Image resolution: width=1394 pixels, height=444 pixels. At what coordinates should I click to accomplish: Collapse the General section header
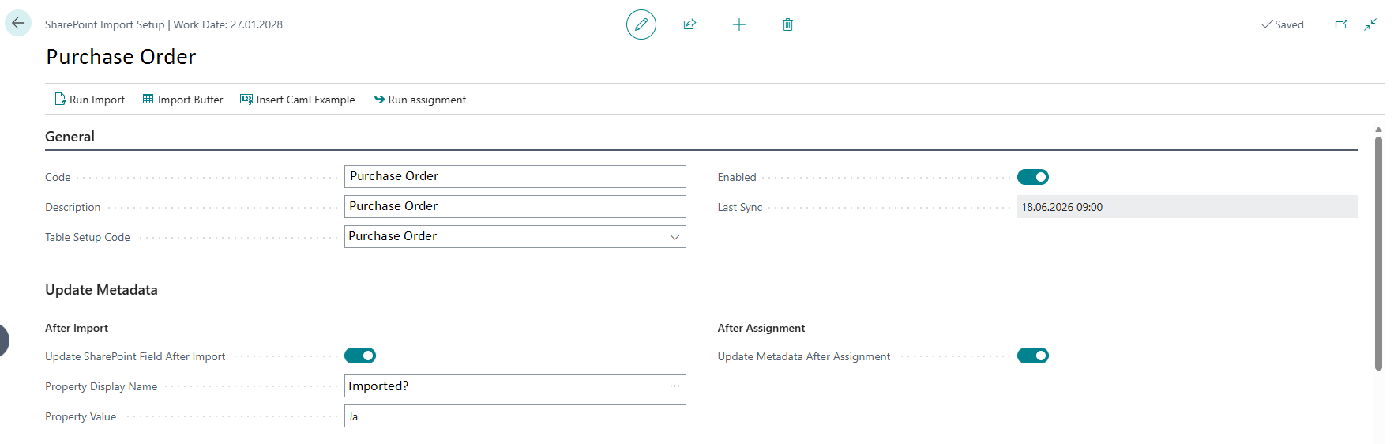[x=70, y=137]
